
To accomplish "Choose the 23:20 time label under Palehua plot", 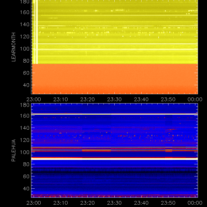I will [x=87, y=203].
